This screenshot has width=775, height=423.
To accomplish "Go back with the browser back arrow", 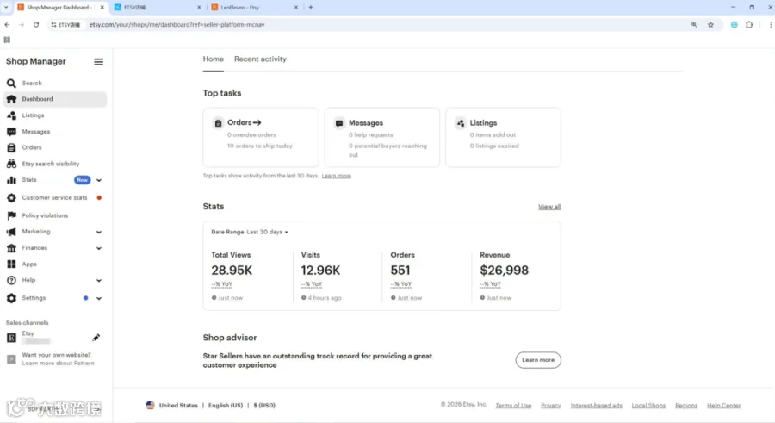I will coord(7,24).
